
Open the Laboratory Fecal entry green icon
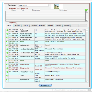coord(7,45)
